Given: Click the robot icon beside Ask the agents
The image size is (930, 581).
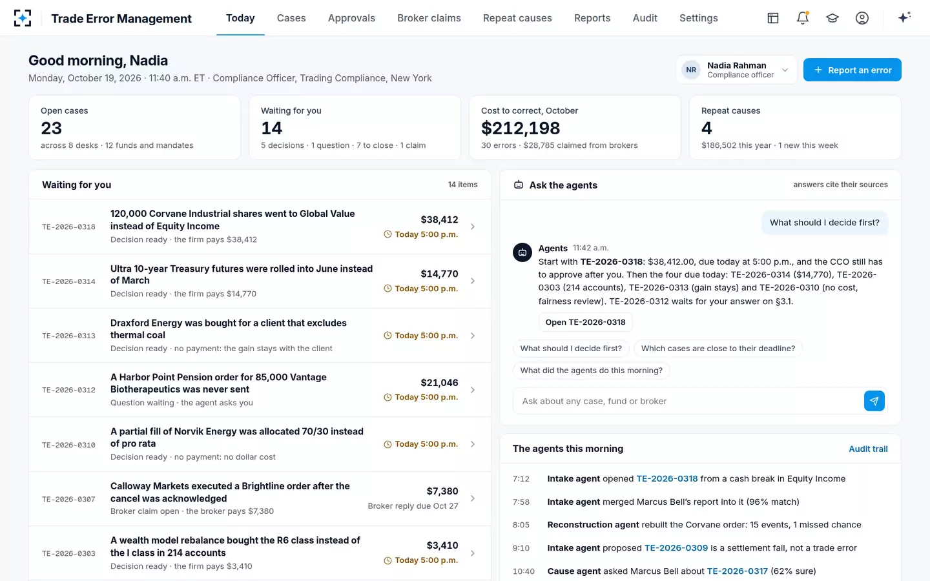Looking at the screenshot, I should [519, 185].
